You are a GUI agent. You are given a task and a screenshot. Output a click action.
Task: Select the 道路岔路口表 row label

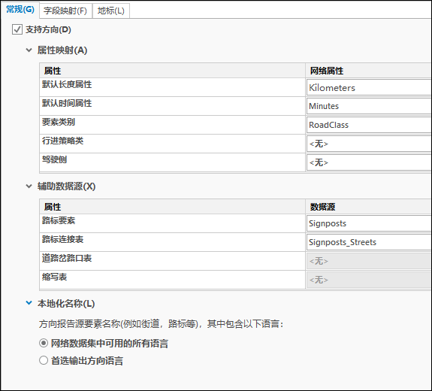pos(67,258)
